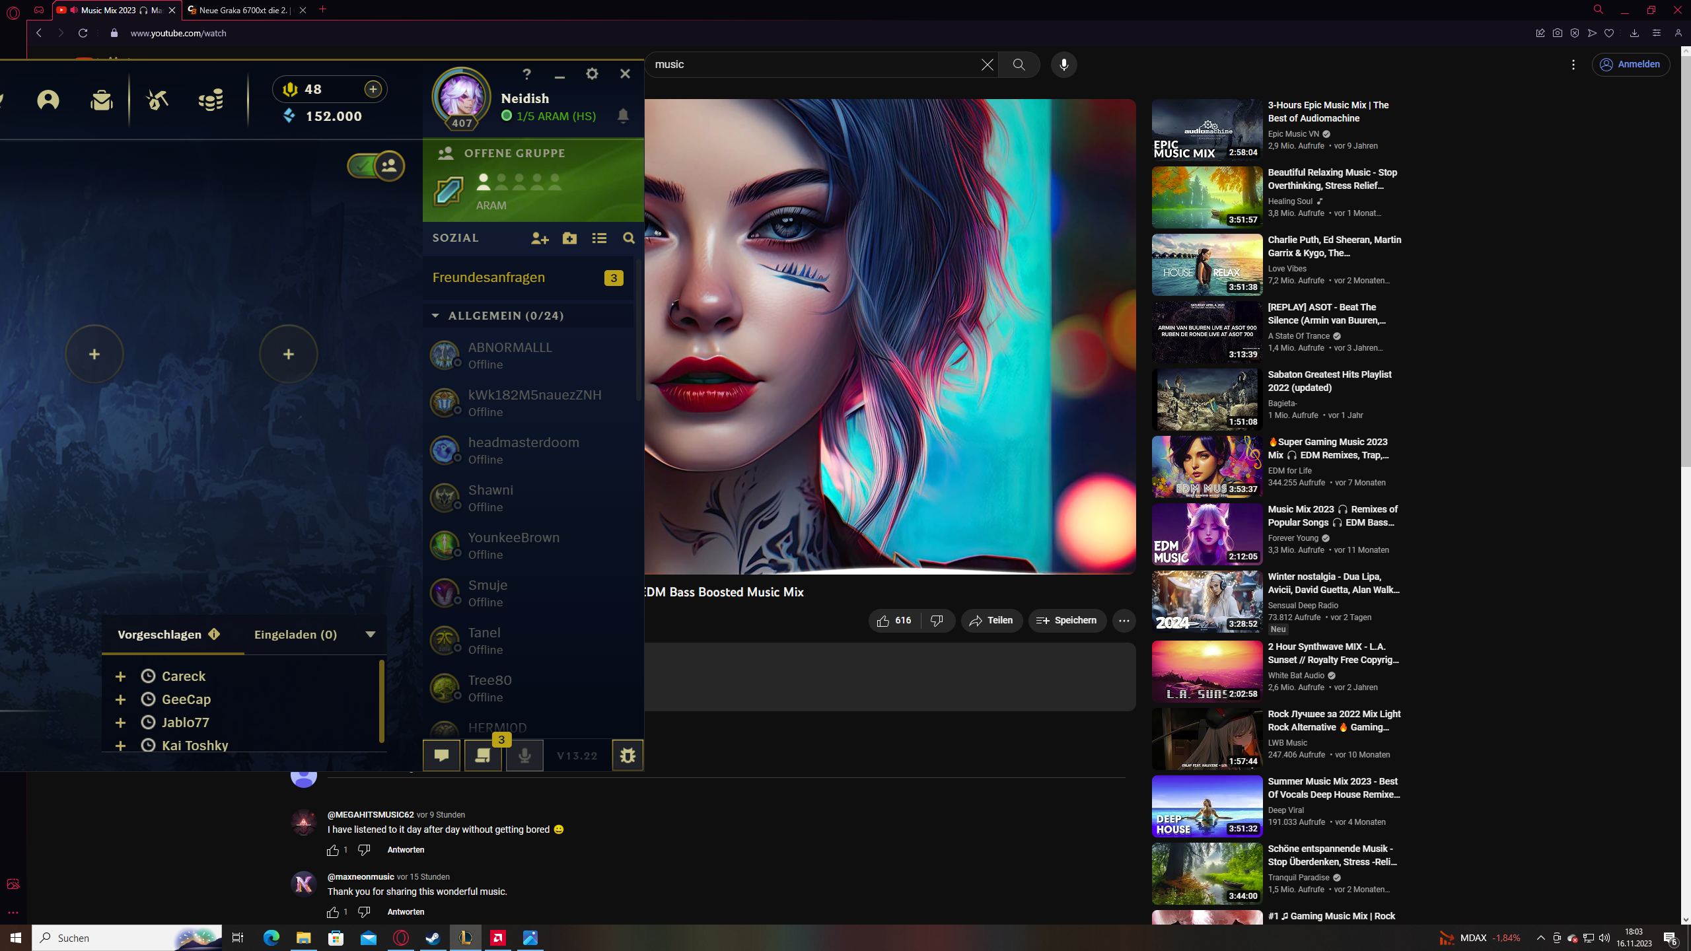This screenshot has height=951, width=1691.
Task: Toggle the voice microphone button
Action: [524, 756]
